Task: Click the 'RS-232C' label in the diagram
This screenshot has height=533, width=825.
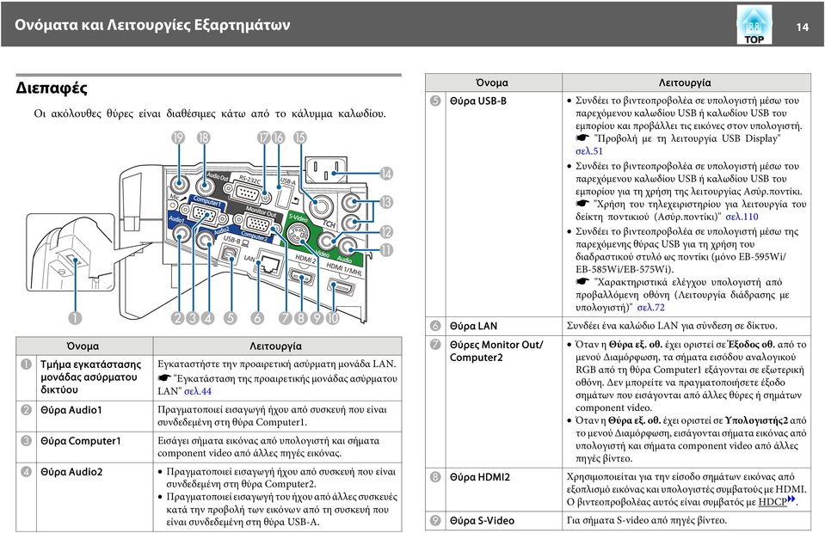Action: (x=250, y=181)
